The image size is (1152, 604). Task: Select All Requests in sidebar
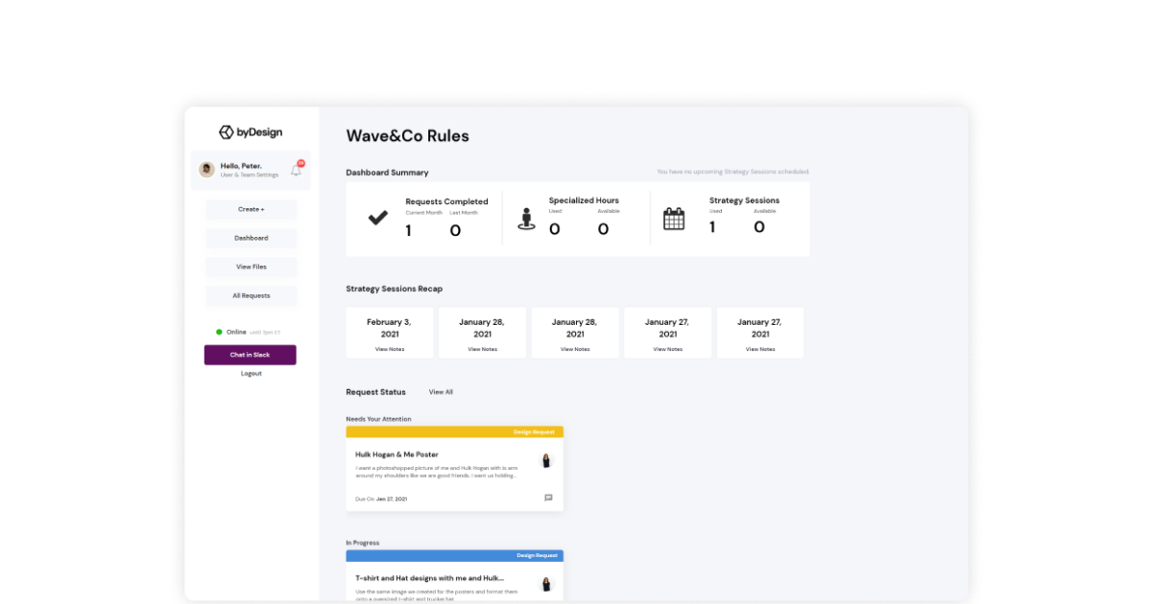(x=251, y=295)
